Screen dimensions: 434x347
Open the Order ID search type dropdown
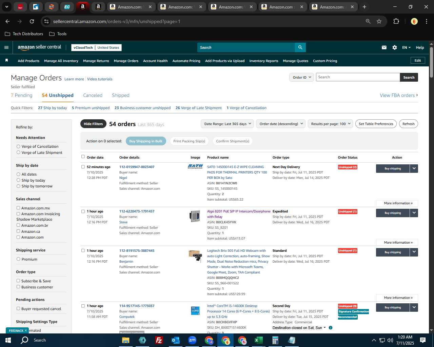click(301, 77)
